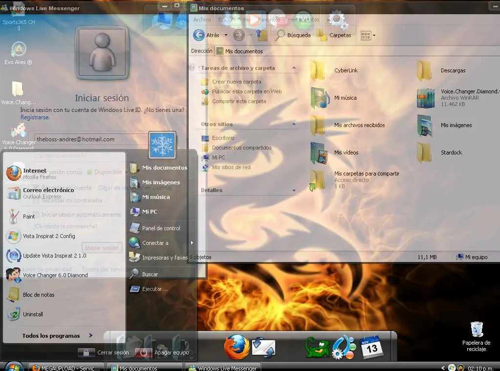The image size is (500, 371).
Task: Collapse Tareas de archivo y carpeta section
Action: pos(294,68)
